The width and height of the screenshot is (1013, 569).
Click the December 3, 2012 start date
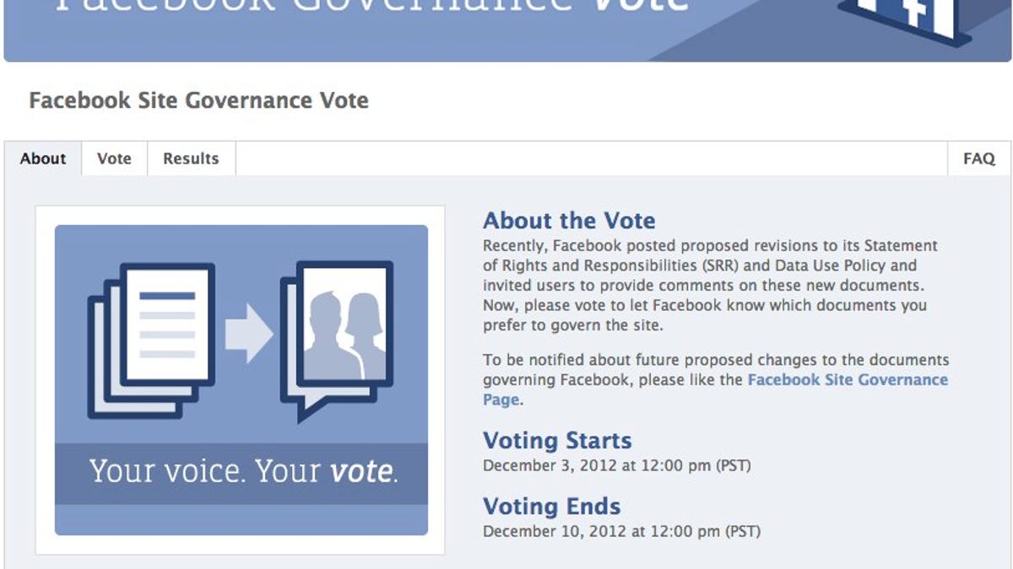[616, 465]
